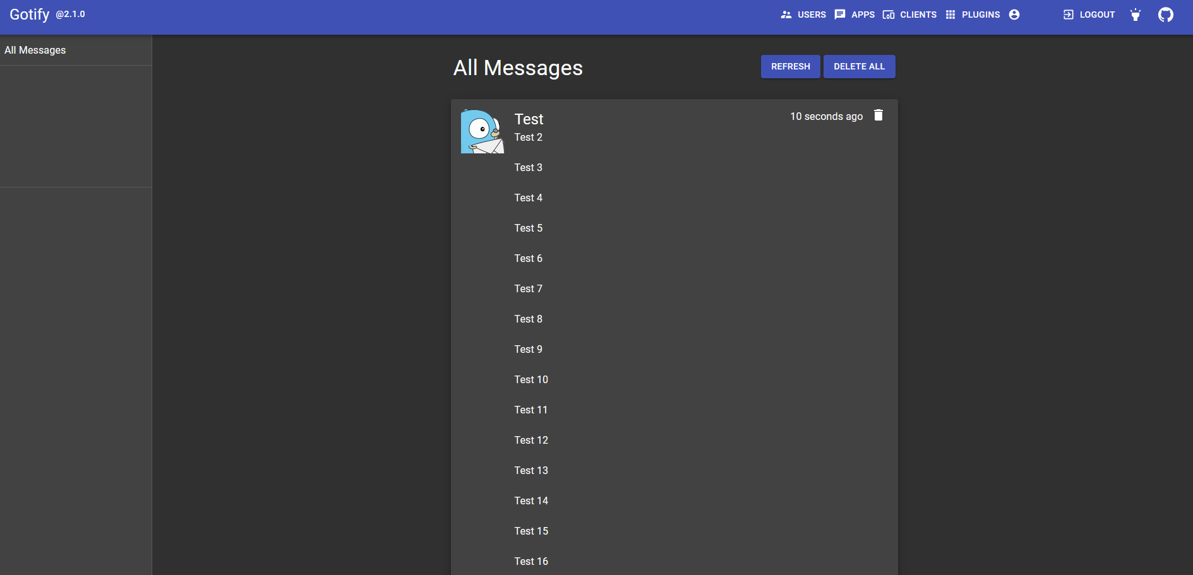1193x575 pixels.
Task: Click the 10 seconds ago timestamp
Action: (826, 116)
